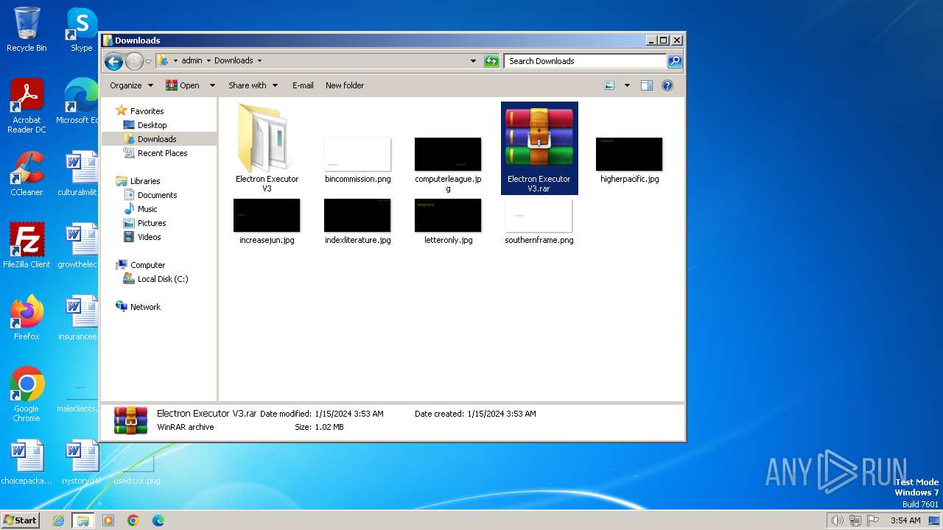
Task: Open the recent pages dropdown arrow
Action: [x=148, y=61]
